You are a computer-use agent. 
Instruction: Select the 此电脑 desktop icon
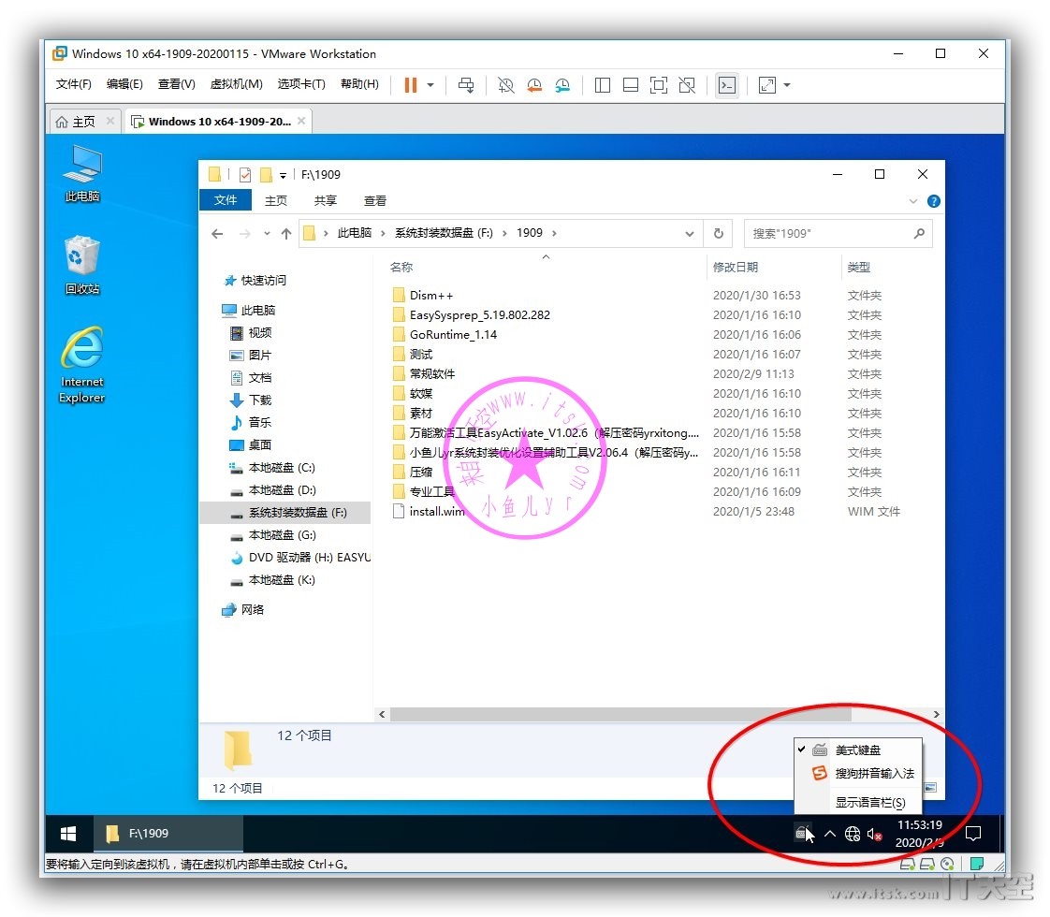(x=82, y=174)
